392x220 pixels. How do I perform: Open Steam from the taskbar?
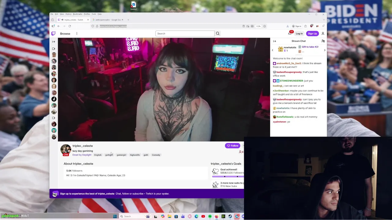[230, 216]
